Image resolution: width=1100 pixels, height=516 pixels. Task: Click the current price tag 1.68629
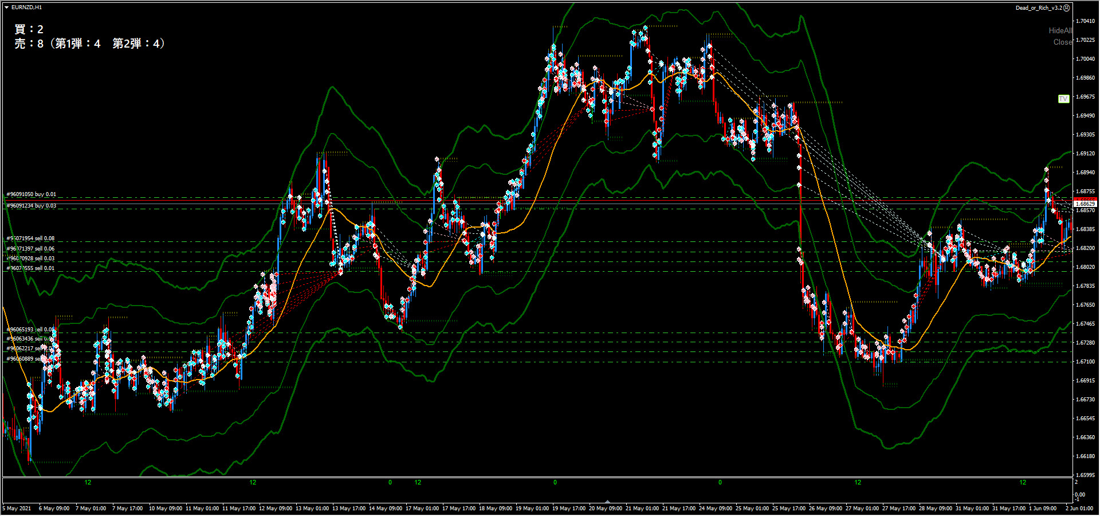pos(1085,204)
